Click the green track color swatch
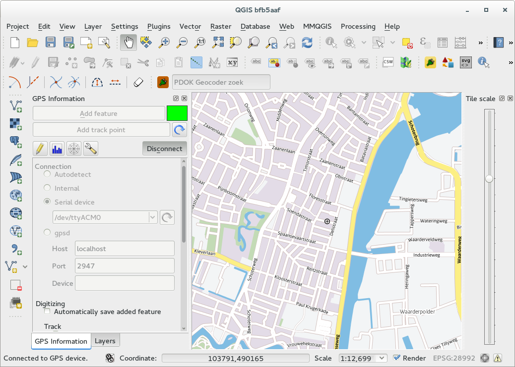515x367 pixels. [177, 113]
